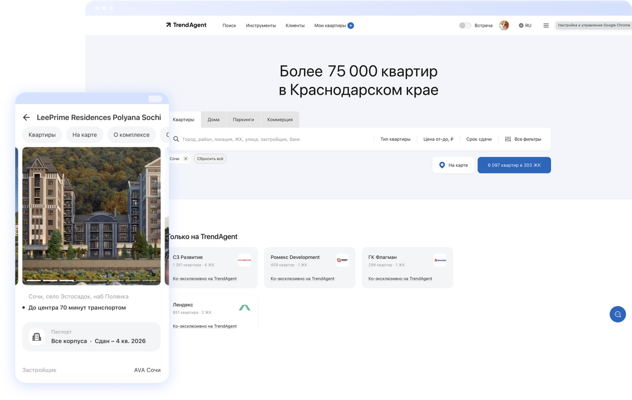Open the Паспорт Все корпуса card
This screenshot has width=632, height=400.
(x=91, y=337)
